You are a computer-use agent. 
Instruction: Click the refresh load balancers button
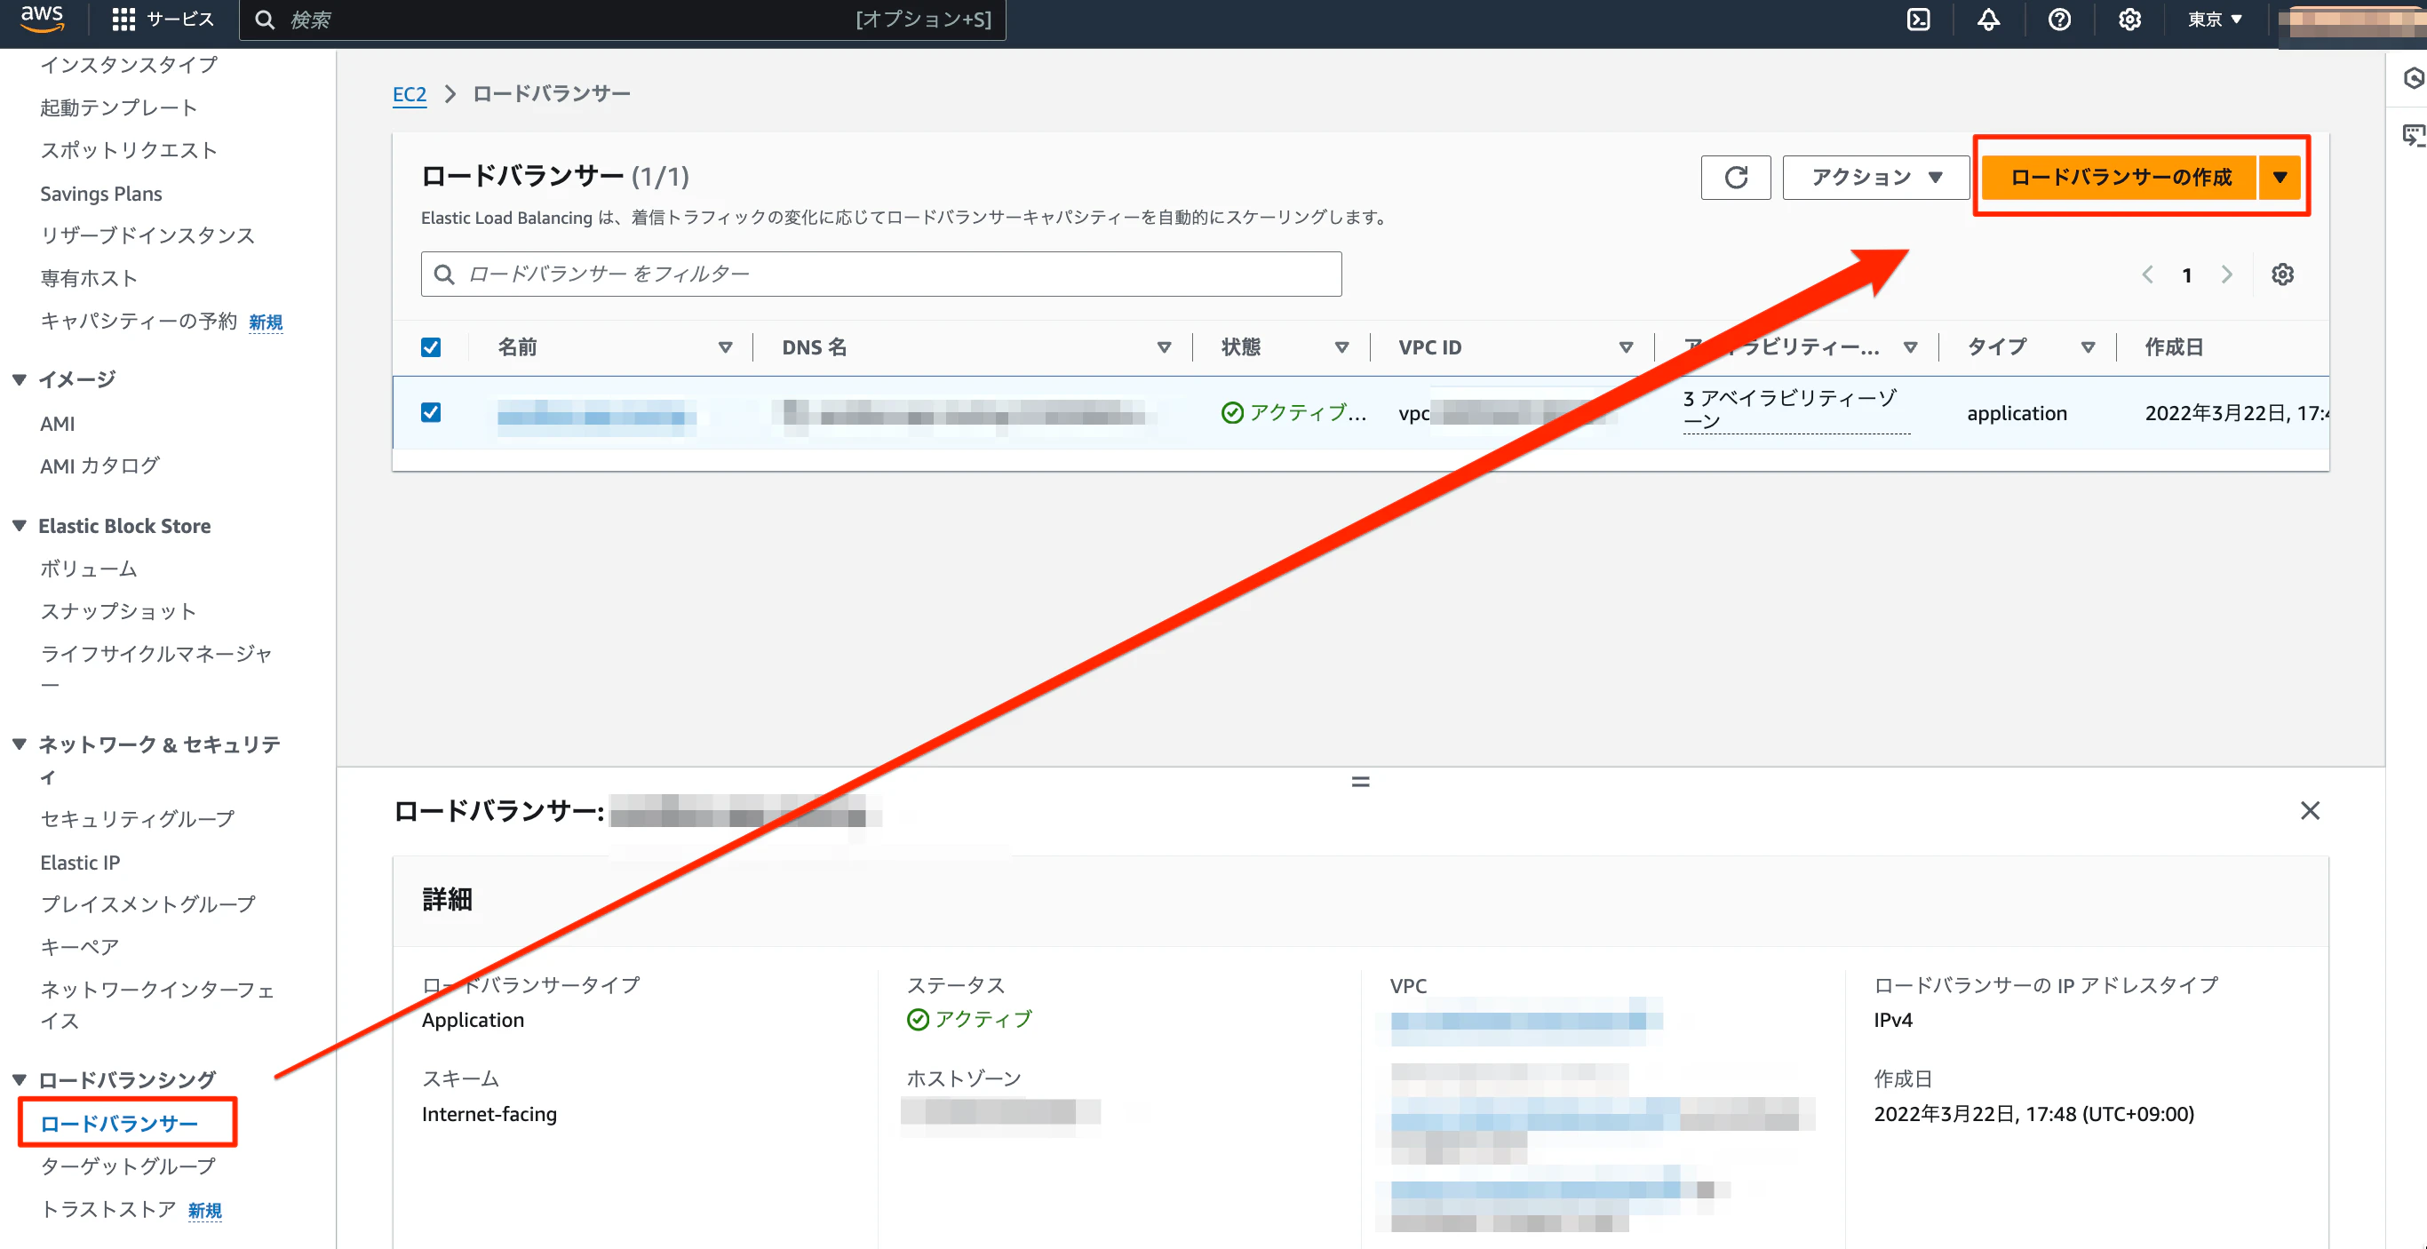pos(1736,177)
